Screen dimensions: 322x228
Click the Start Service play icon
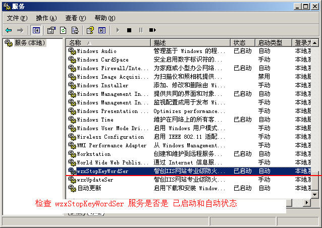coord(118,30)
